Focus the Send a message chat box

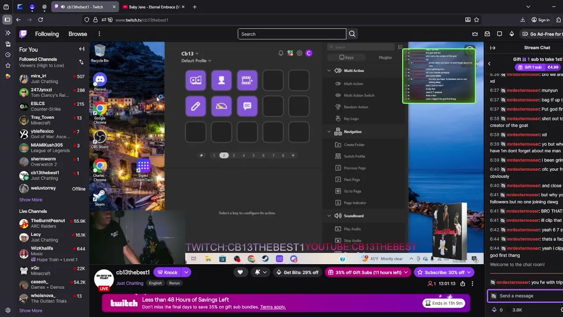(x=526, y=296)
